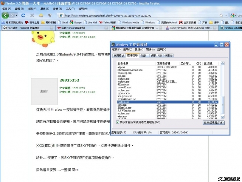Viewport: 242px width, 182px height.
Task: Click the 無圖示 avatar placeholder
Action: [45, 91]
